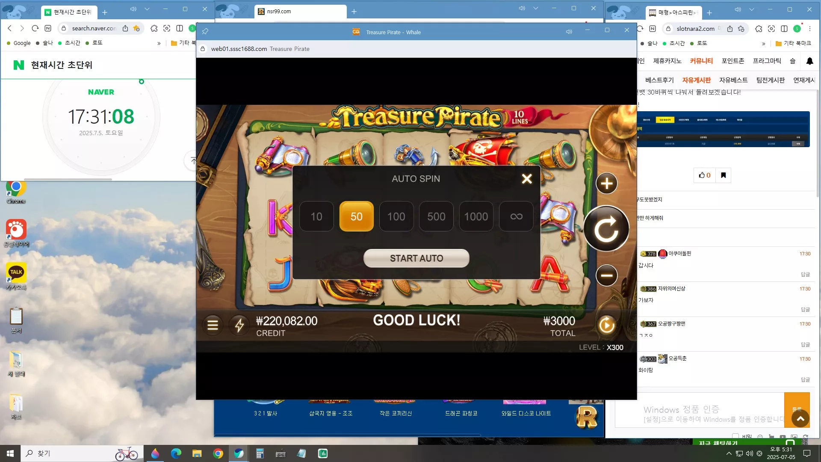The height and width of the screenshot is (462, 821).
Task: Mute sound in the Treasure Pirate window
Action: click(569, 32)
